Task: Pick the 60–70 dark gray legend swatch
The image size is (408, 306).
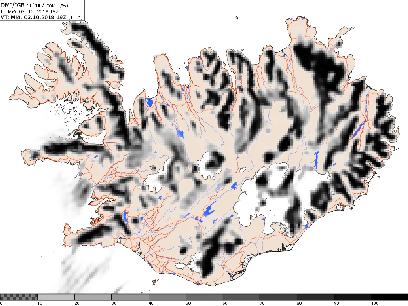Action: [x=241, y=297]
